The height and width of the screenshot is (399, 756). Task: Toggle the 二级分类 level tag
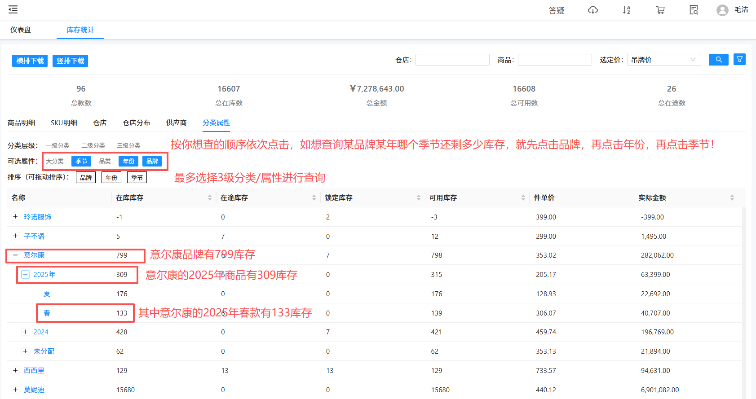93,145
